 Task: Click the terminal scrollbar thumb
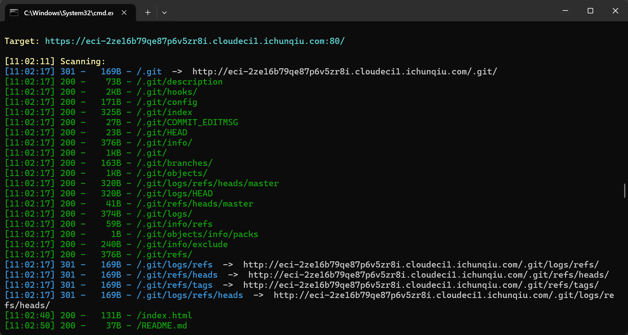tap(625, 191)
